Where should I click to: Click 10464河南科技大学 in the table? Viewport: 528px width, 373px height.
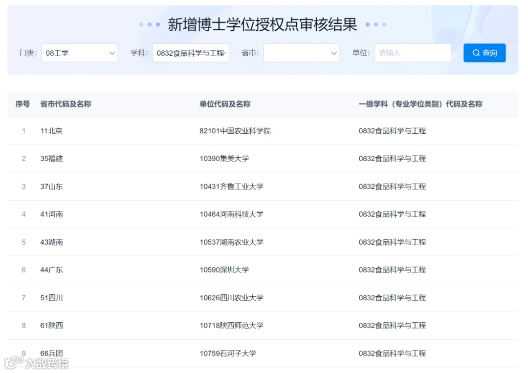[231, 214]
